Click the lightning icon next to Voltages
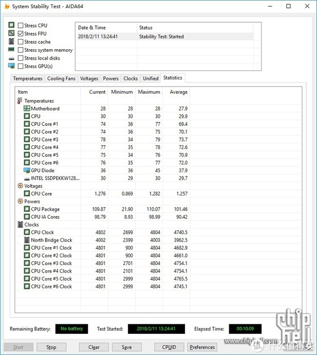 [20, 186]
